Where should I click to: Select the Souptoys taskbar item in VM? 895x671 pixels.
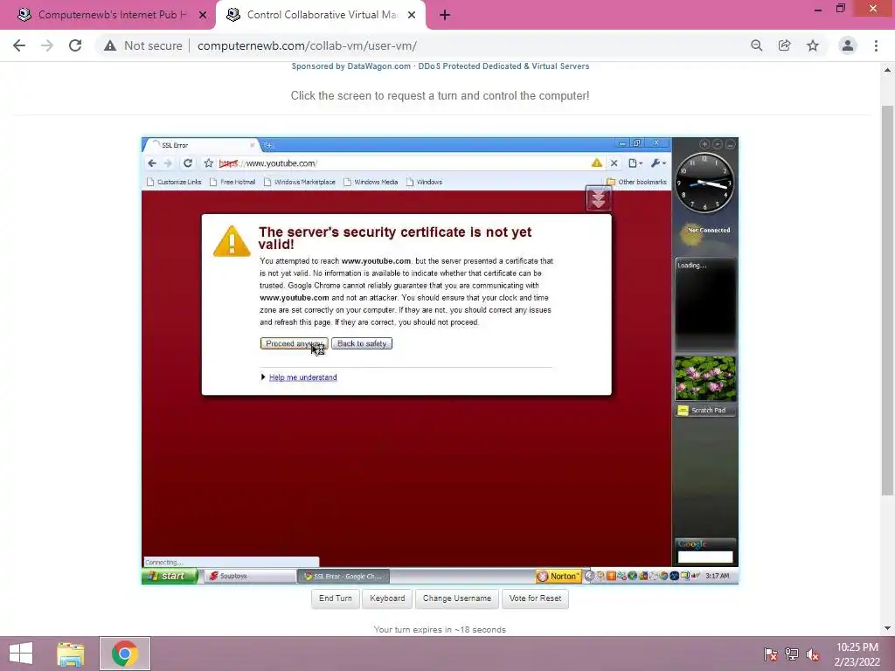point(249,576)
